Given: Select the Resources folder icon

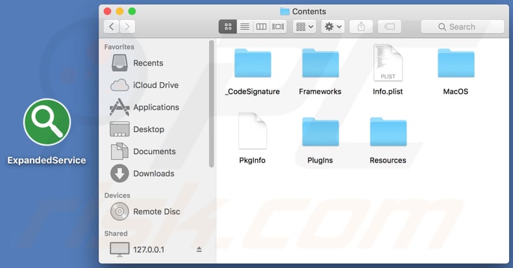Looking at the screenshot, I should (x=388, y=131).
